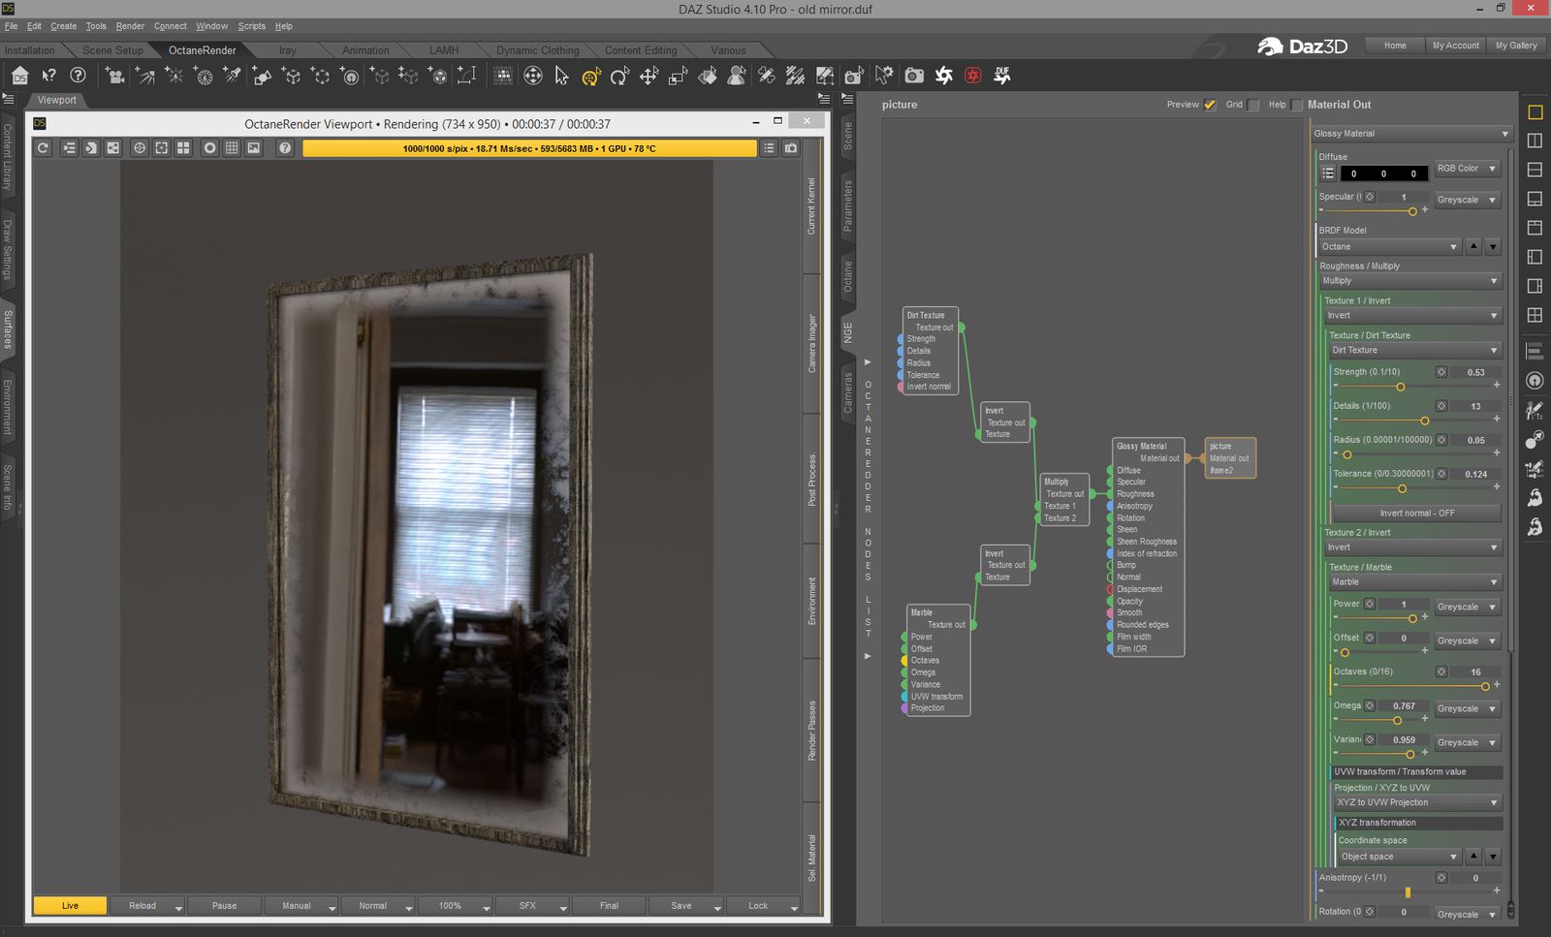Screen dimensions: 1551x937
Task: Select the top-bottom split viewport layout
Action: 1535,171
